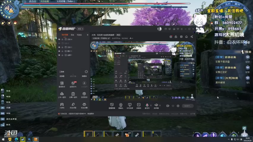253x142 pixels.
Task: Open the settings gear in companion bottom bar
Action: (x=178, y=106)
